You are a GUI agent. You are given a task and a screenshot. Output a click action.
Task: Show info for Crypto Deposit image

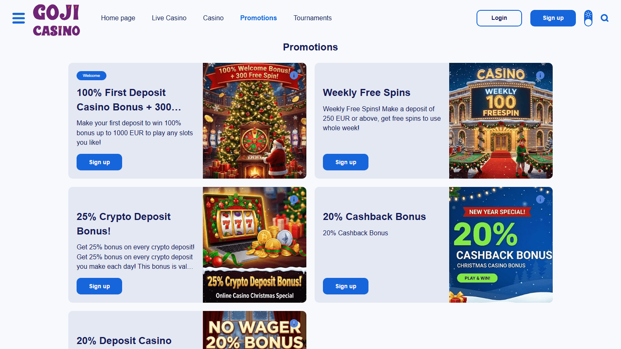point(294,199)
